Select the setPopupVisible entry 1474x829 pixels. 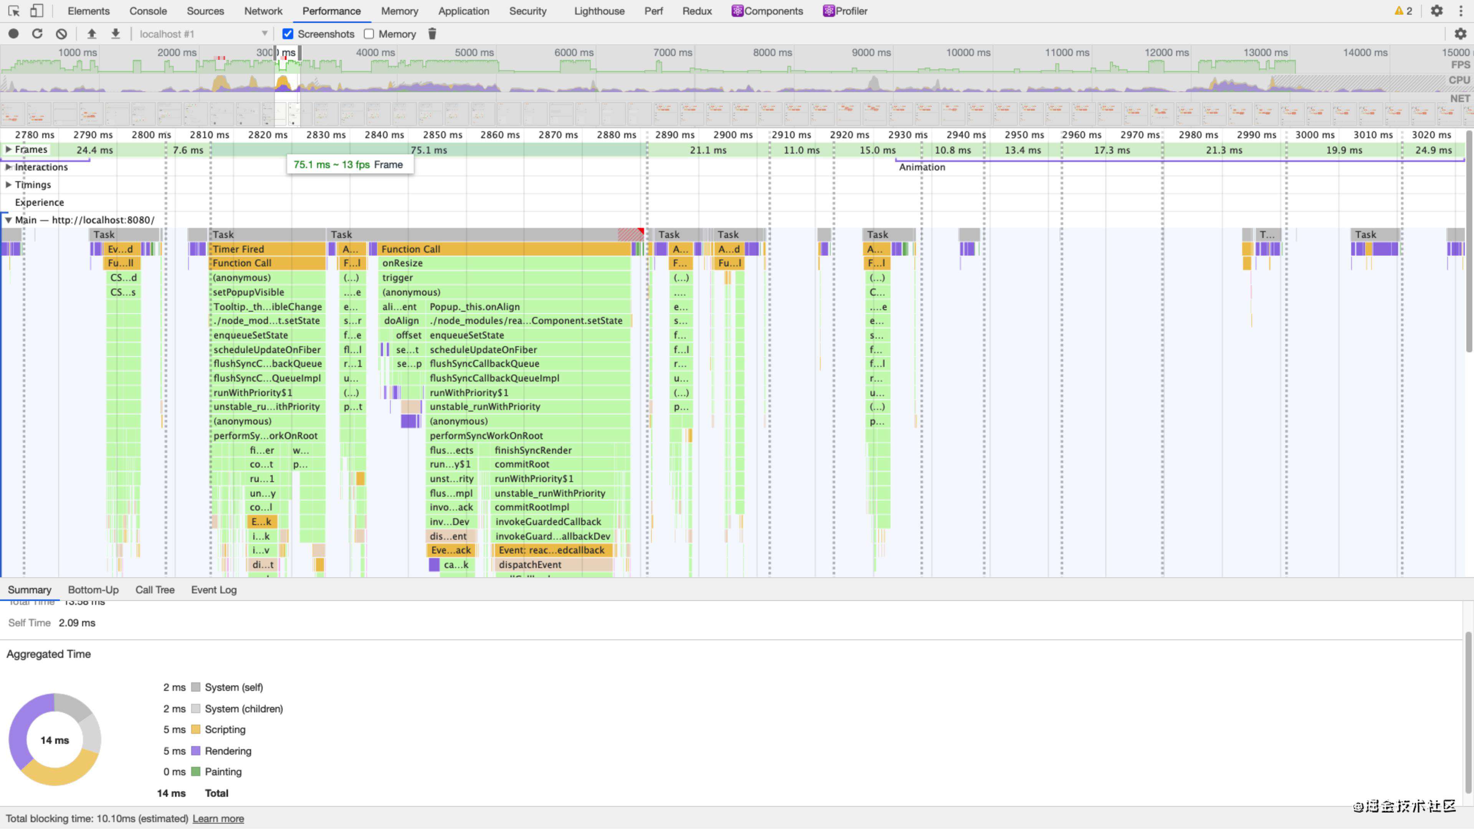[x=268, y=292]
